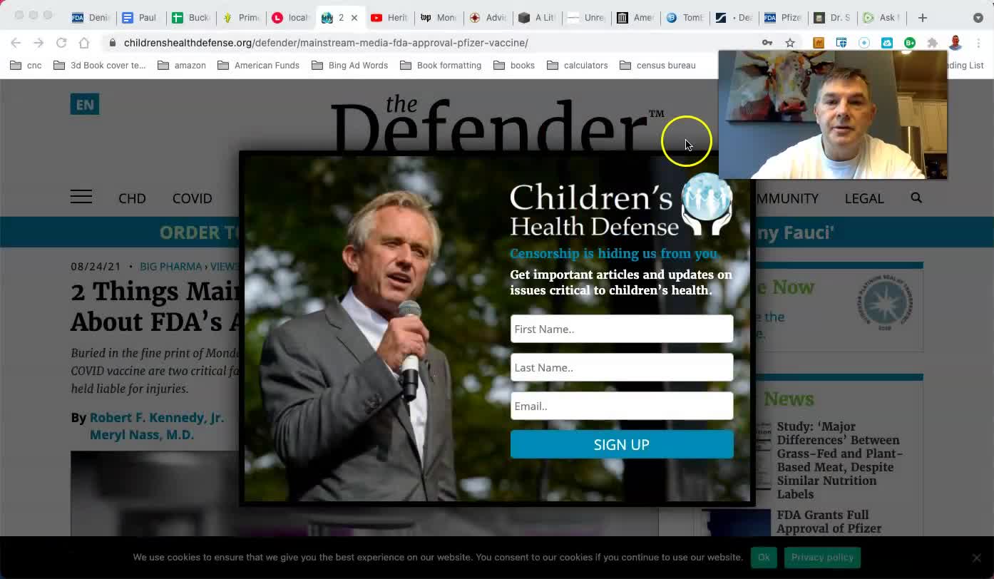Switch to the Sheets 'Buck' tab
The height and width of the screenshot is (579, 994).
point(190,18)
